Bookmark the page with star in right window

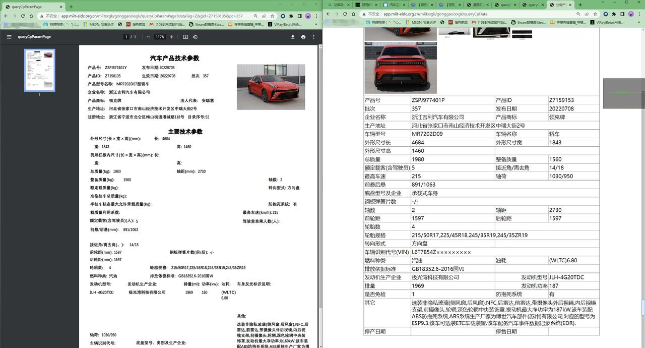[595, 14]
